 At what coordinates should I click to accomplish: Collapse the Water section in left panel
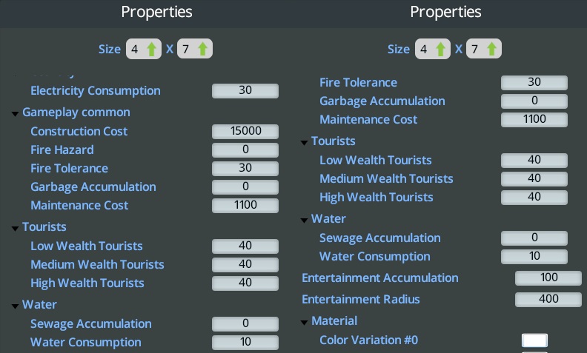point(16,306)
